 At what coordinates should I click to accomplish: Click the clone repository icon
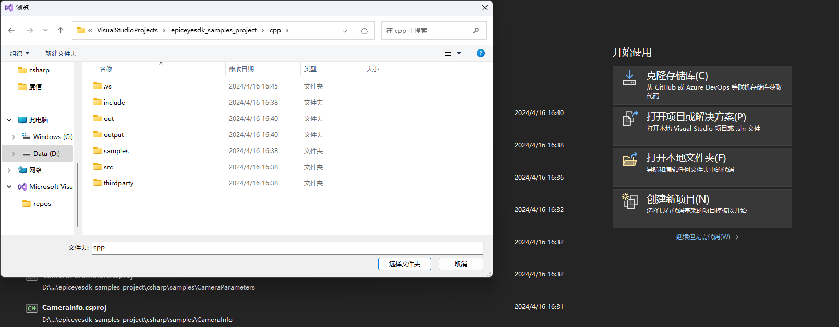click(629, 78)
